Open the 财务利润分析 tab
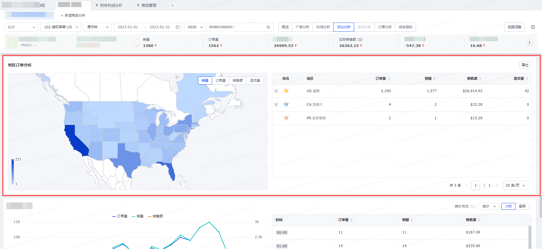 111,5
